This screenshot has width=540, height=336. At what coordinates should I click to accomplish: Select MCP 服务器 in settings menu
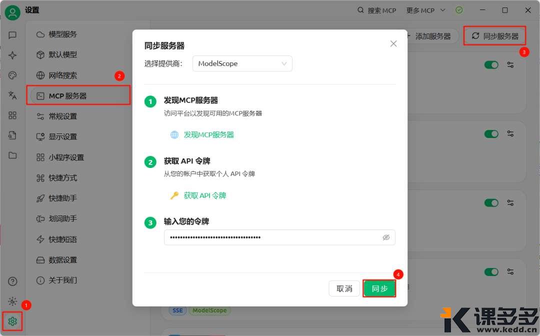(x=80, y=95)
